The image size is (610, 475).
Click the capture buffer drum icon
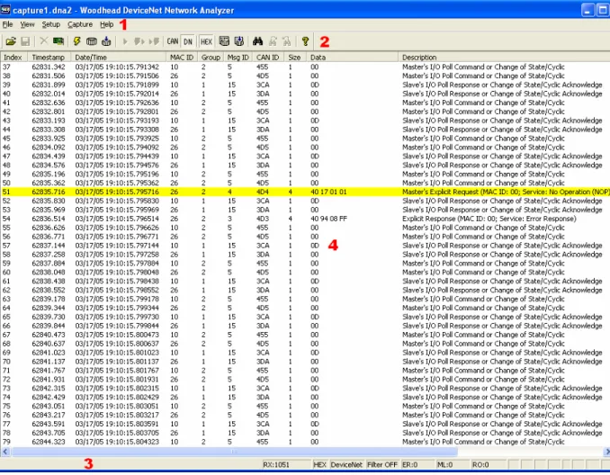(x=92, y=41)
